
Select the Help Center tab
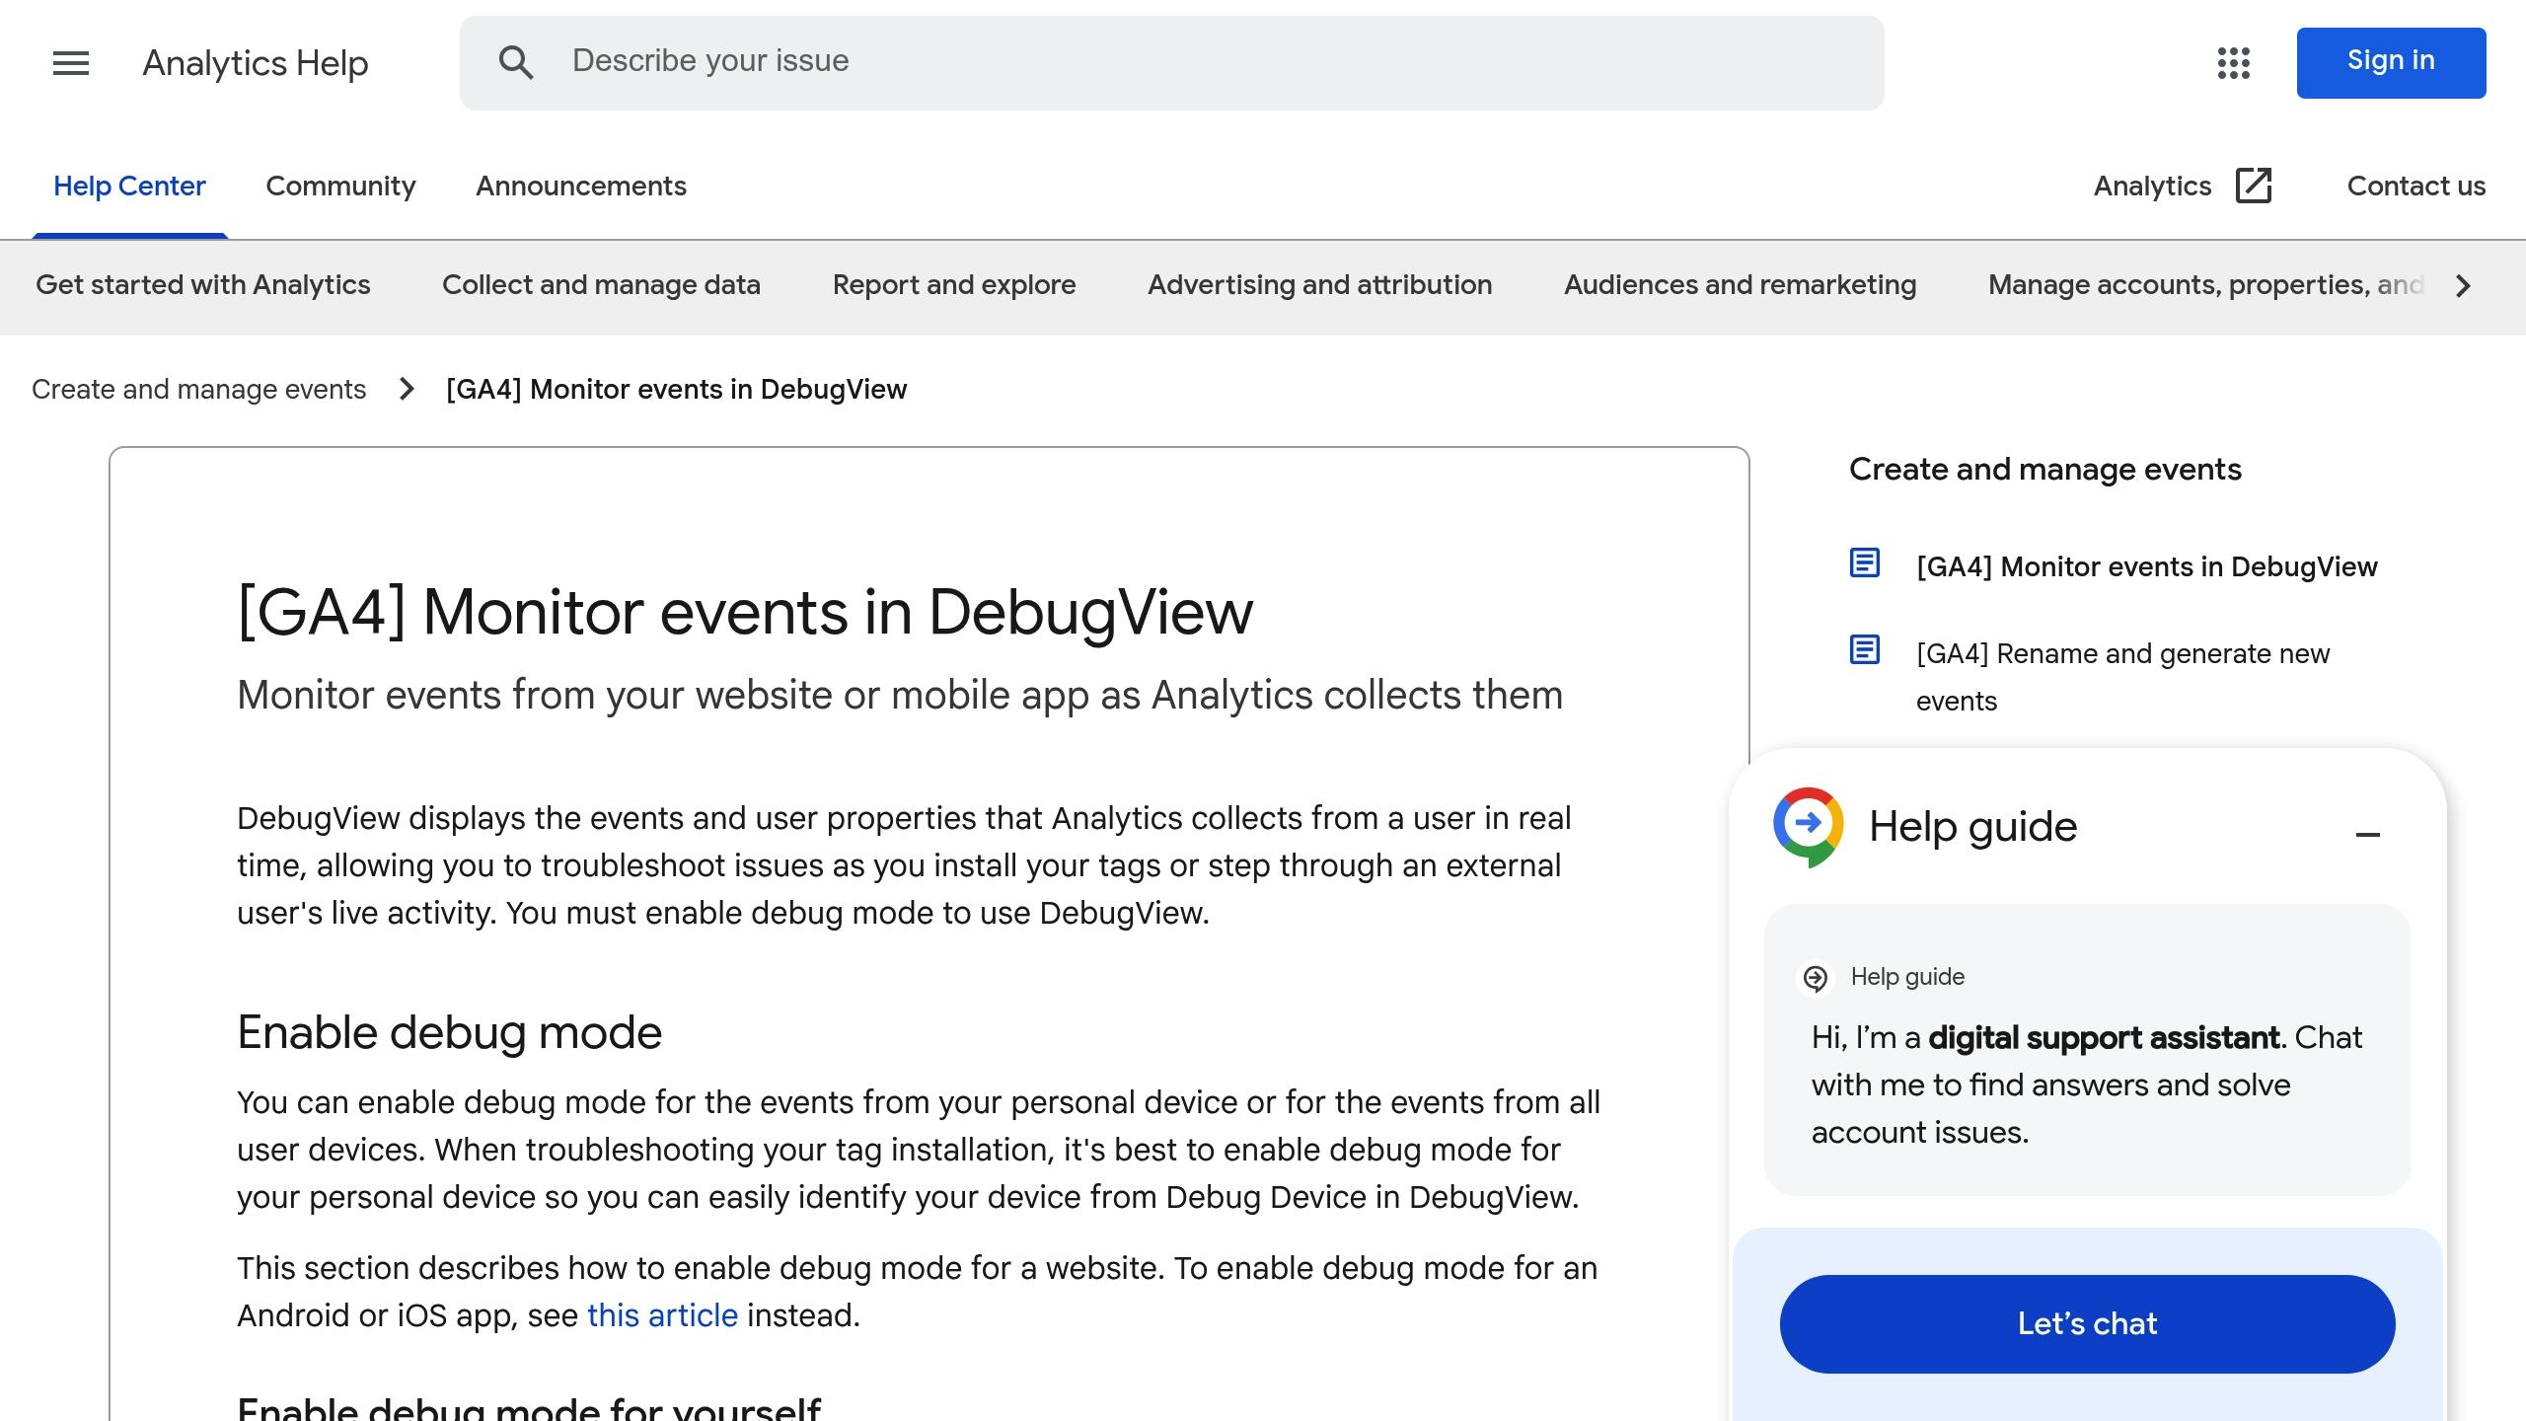click(x=130, y=187)
